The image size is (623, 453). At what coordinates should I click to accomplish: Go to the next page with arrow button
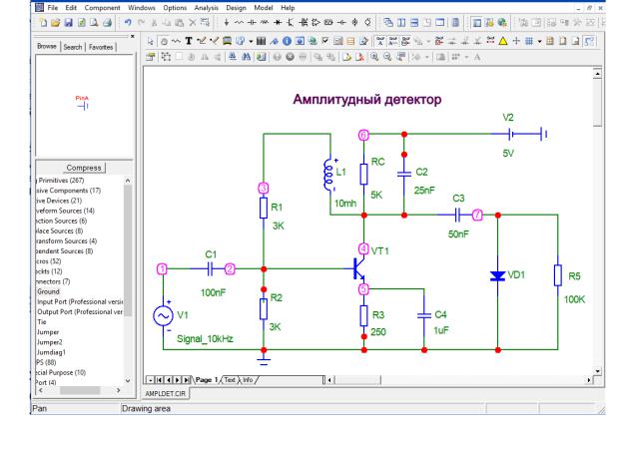coord(177,380)
